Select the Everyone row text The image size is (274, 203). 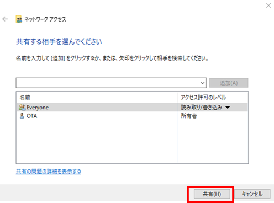[x=38, y=108]
